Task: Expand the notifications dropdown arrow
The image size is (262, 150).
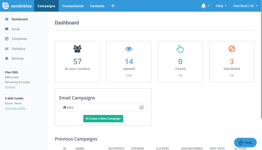Action: pos(209,6)
